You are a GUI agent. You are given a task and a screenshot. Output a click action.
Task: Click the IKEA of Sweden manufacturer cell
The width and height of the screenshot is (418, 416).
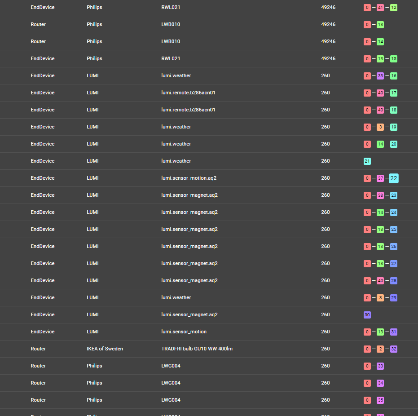(105, 349)
